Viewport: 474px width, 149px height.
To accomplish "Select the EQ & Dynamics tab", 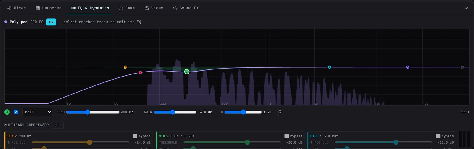I will tap(90, 8).
